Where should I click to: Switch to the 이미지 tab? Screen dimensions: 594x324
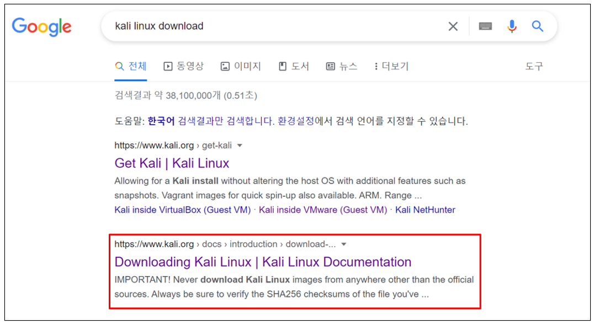pyautogui.click(x=241, y=66)
